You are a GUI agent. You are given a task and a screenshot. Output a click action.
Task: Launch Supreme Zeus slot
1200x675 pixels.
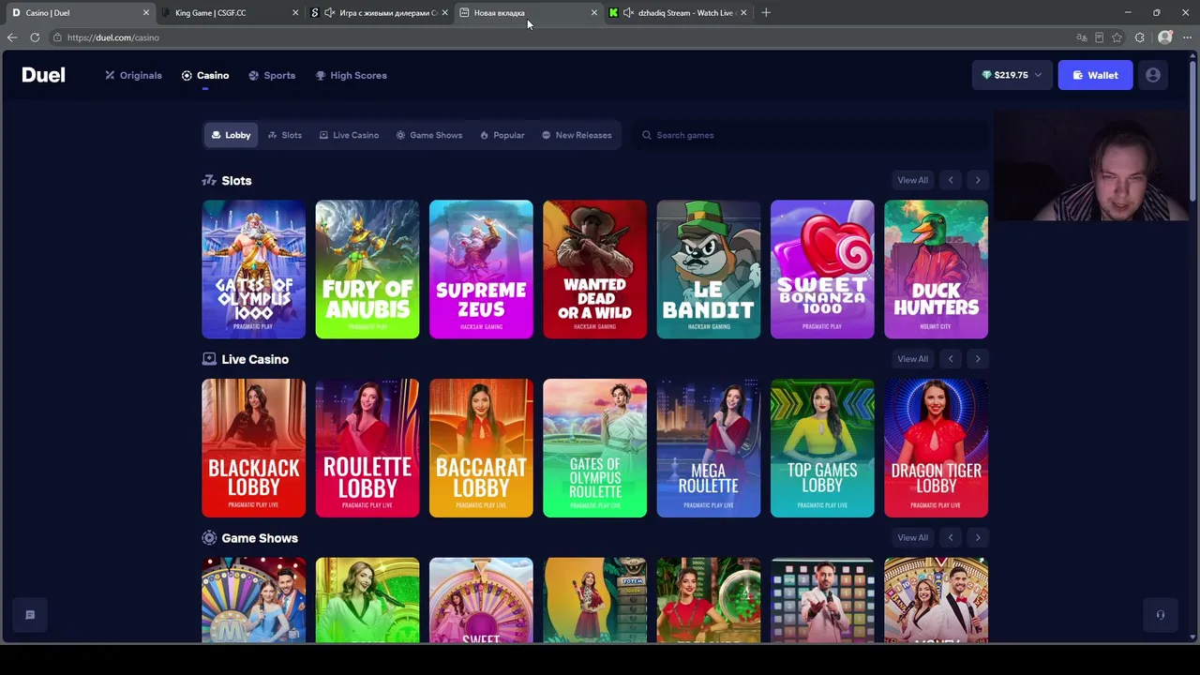click(x=481, y=269)
